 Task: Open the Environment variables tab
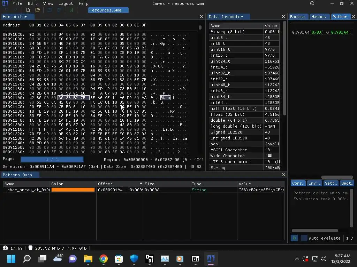click(314, 183)
